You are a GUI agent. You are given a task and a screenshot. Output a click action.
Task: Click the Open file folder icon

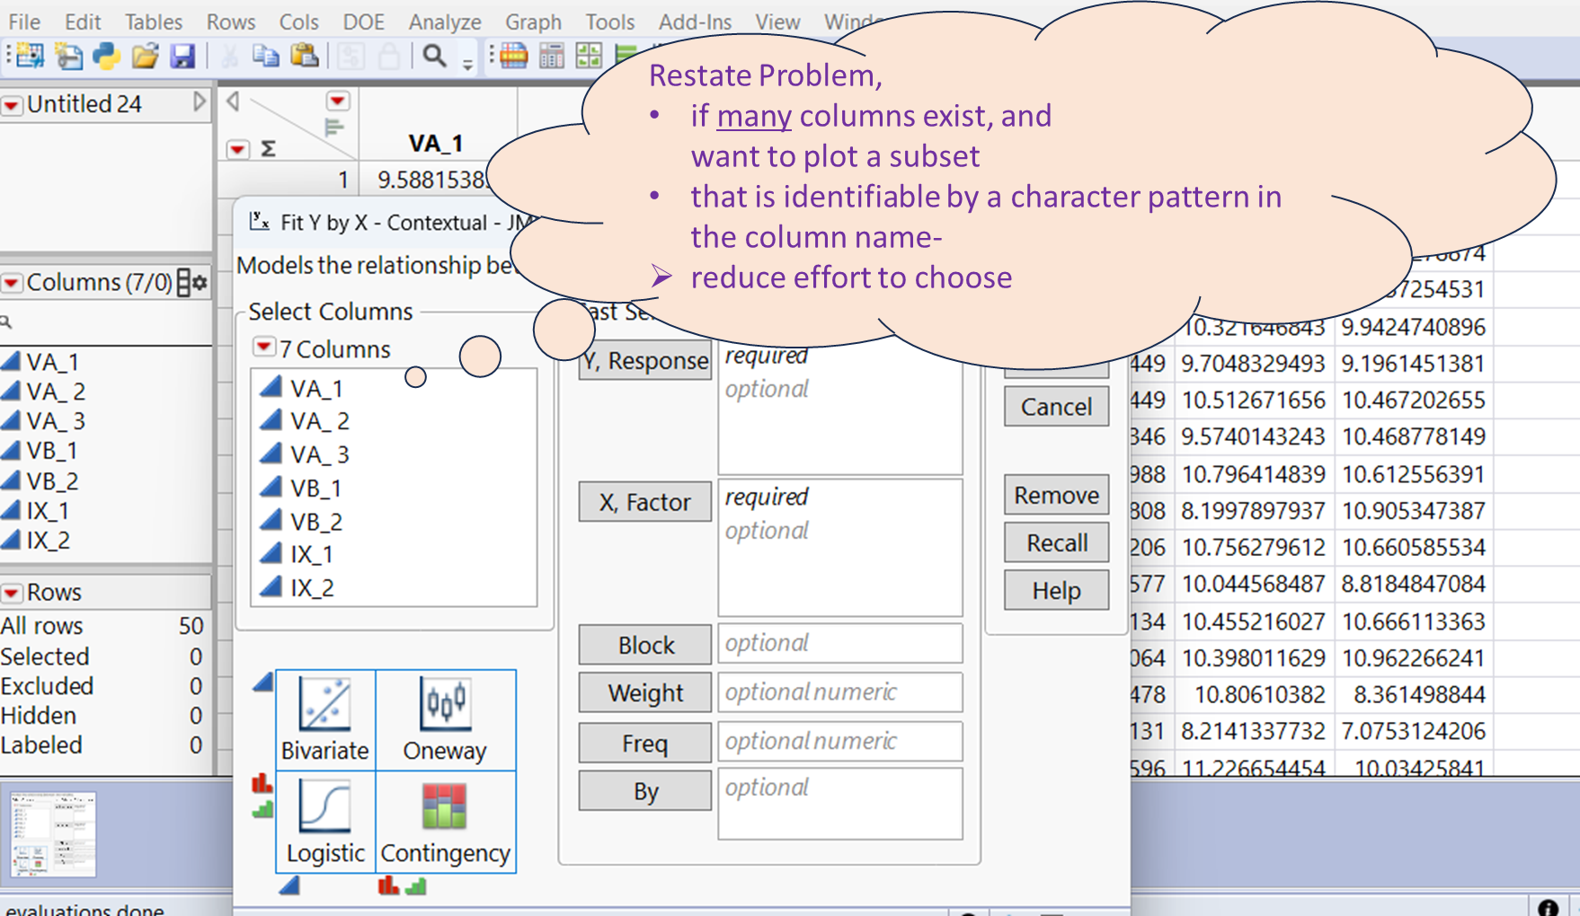click(145, 57)
